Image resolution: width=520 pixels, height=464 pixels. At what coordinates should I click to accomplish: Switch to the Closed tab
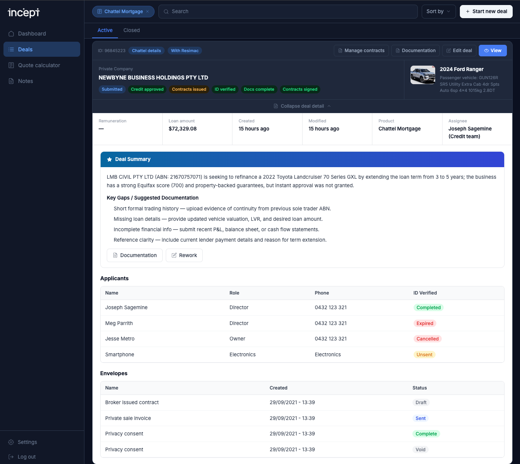pos(131,30)
